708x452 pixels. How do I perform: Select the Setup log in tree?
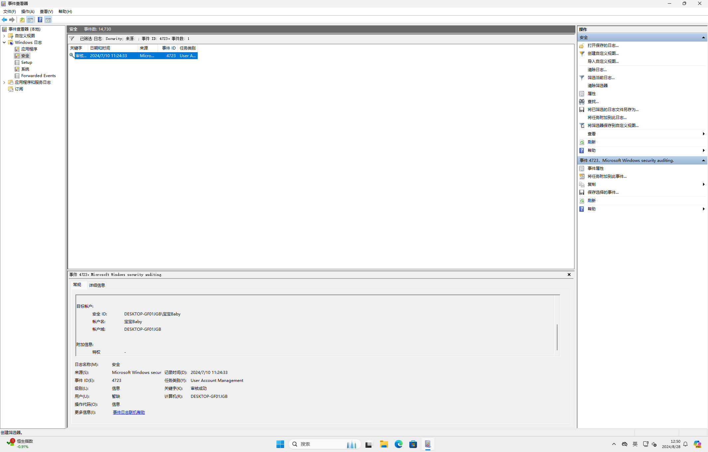(x=27, y=62)
